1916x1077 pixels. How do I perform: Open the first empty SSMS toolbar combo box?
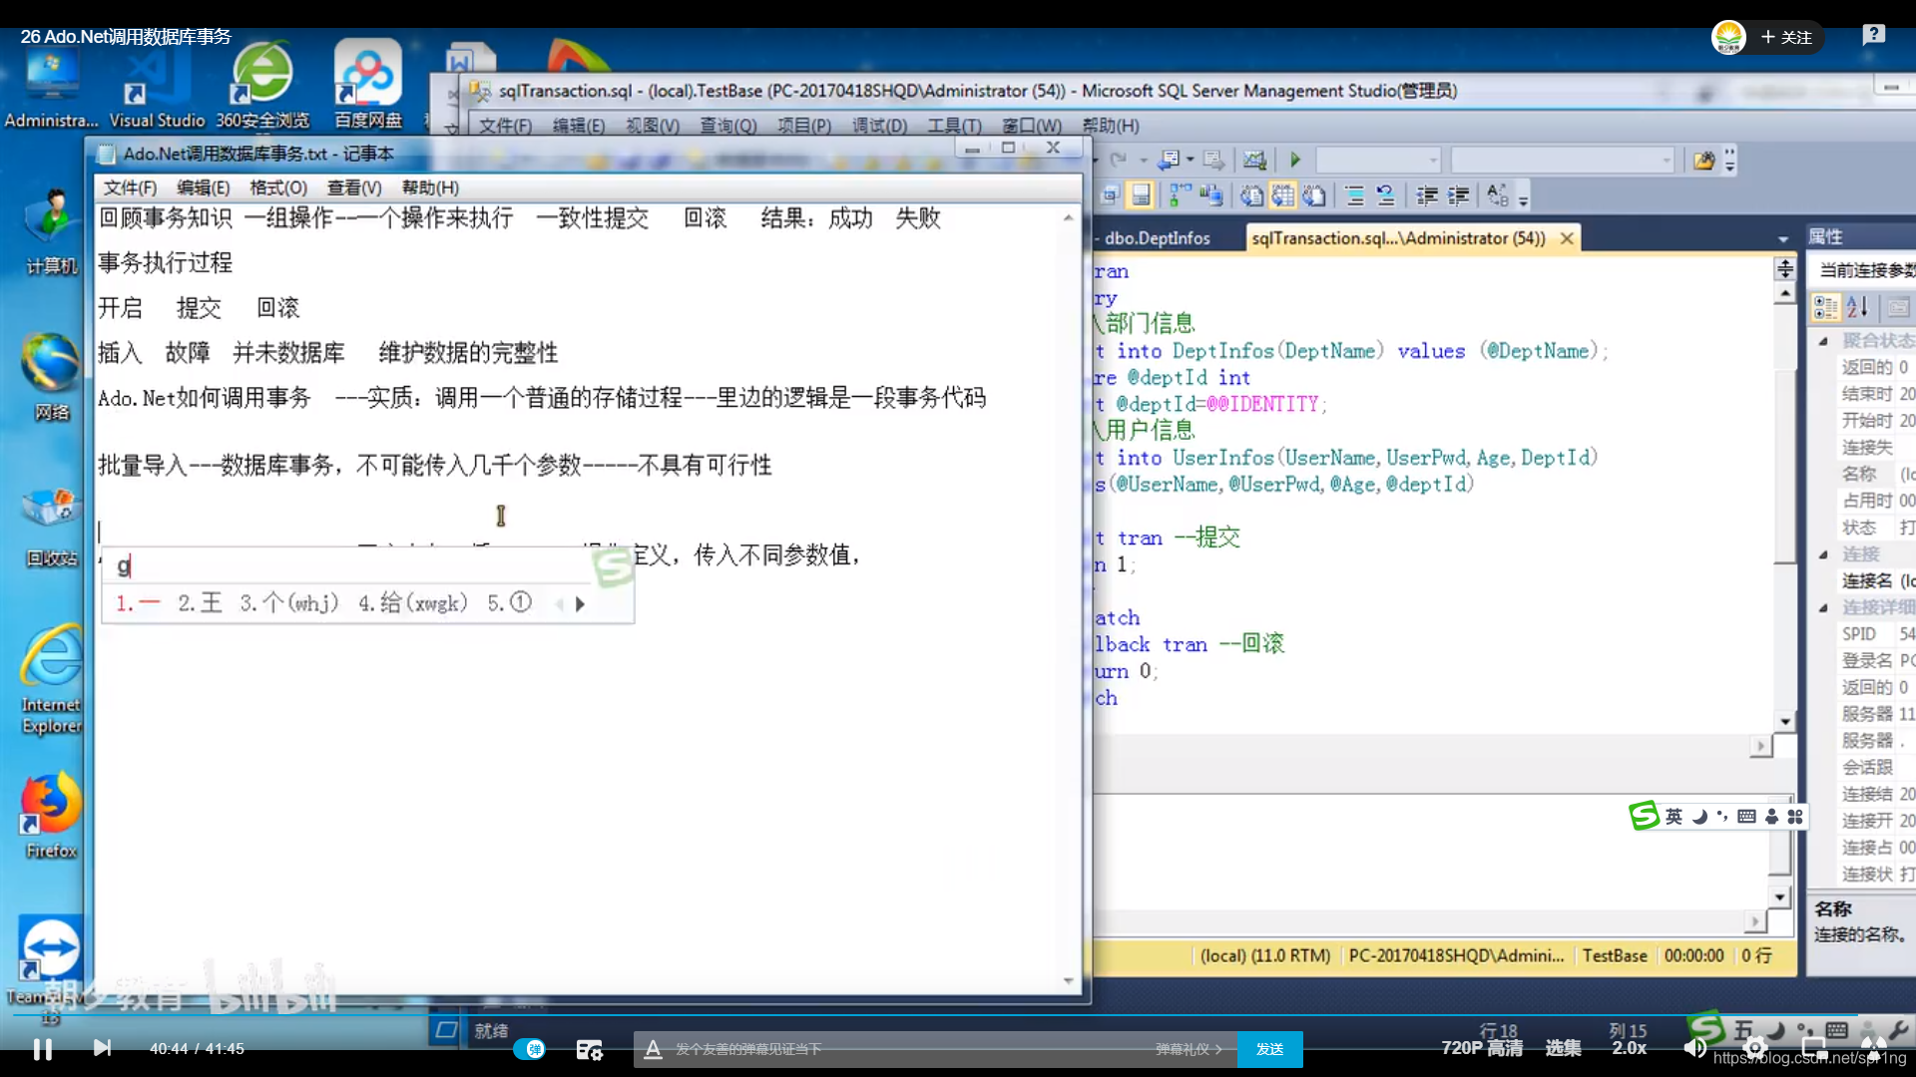[1378, 160]
